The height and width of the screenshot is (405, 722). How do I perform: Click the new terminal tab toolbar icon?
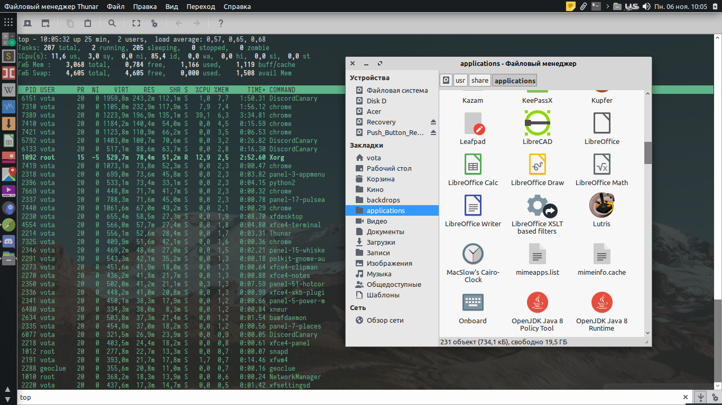(x=27, y=23)
